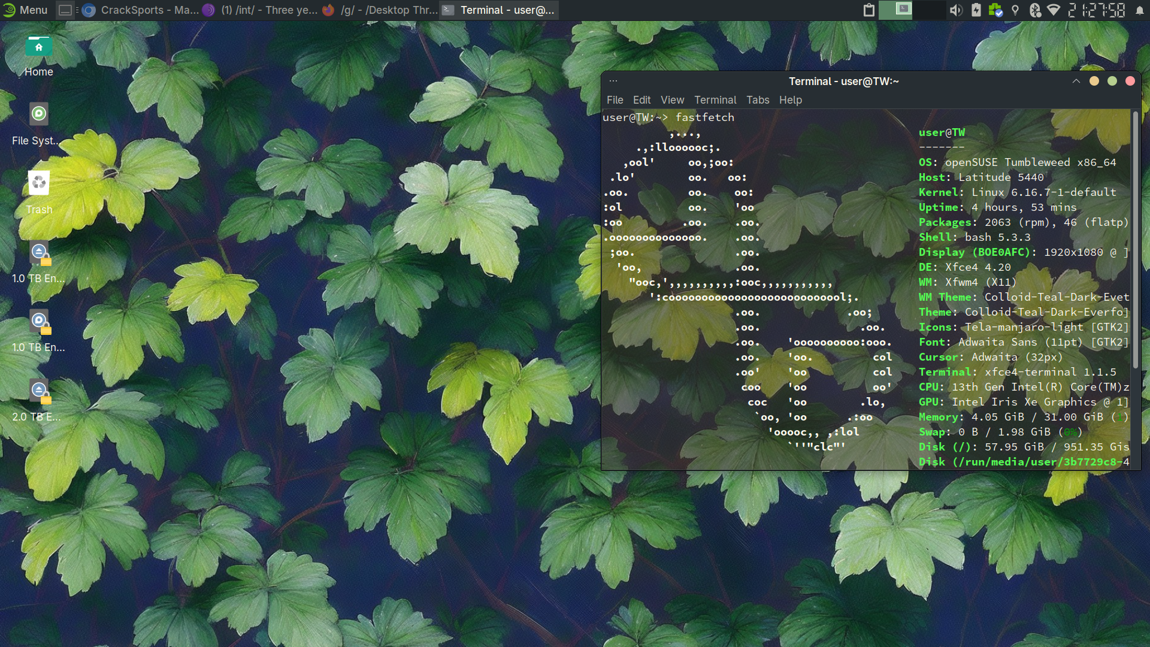Click the digital clock in panel

coord(1096,10)
